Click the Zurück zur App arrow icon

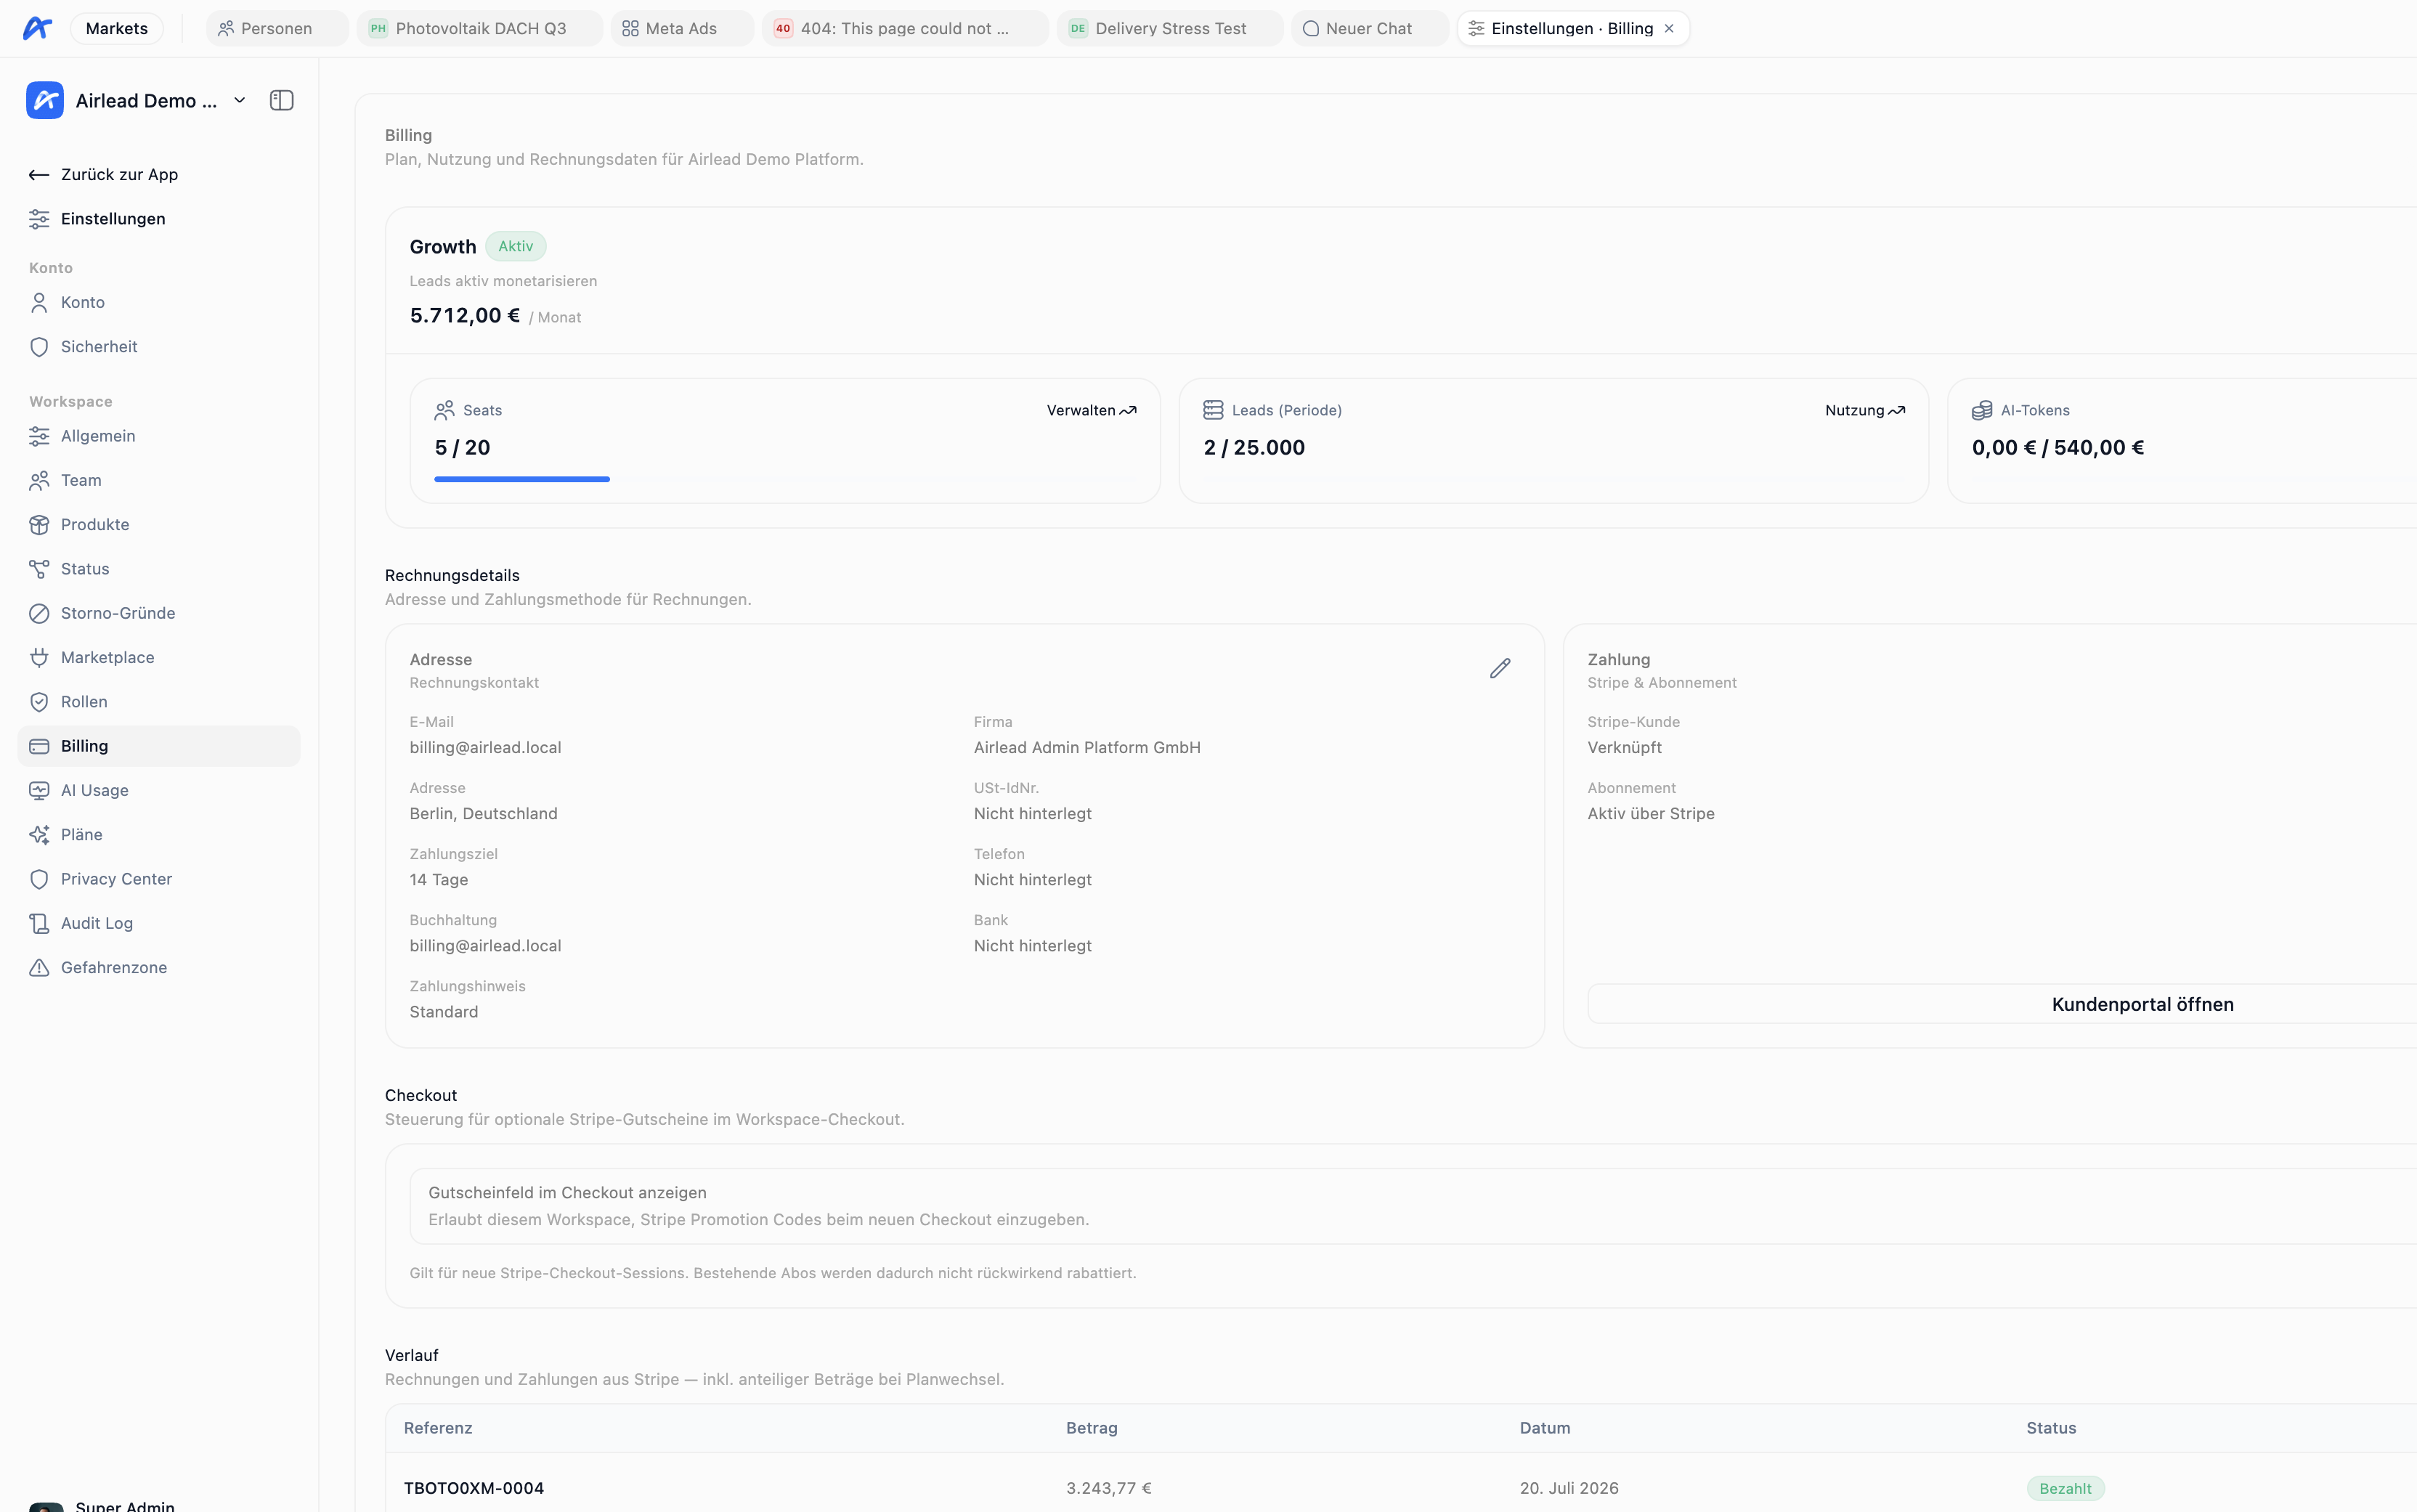point(39,175)
